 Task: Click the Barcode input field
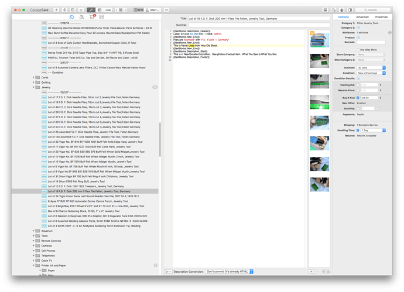click(371, 42)
